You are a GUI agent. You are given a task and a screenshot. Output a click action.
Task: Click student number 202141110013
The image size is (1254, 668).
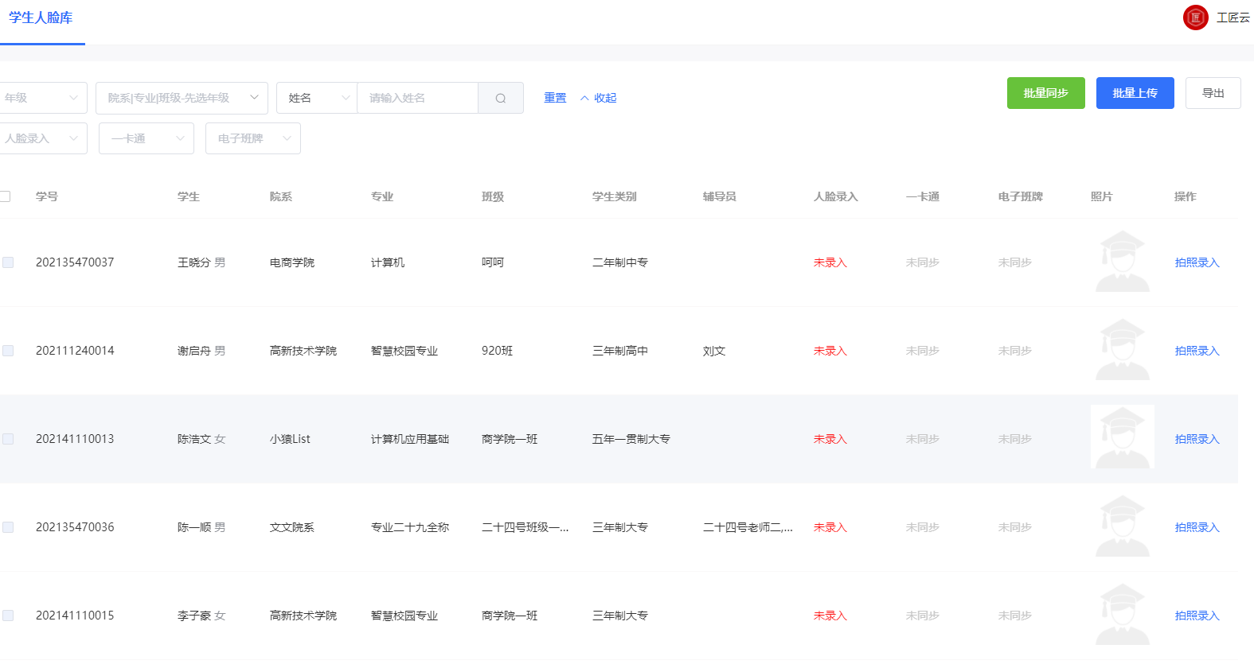pyautogui.click(x=75, y=439)
